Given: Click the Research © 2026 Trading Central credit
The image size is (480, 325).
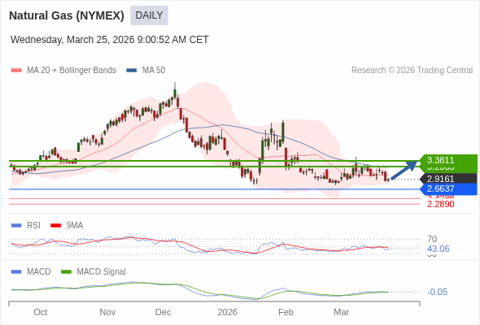Looking at the screenshot, I should (x=412, y=71).
